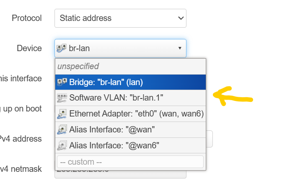Click the Software VLAN option's icon
The height and width of the screenshot is (189, 282).
pyautogui.click(x=62, y=98)
